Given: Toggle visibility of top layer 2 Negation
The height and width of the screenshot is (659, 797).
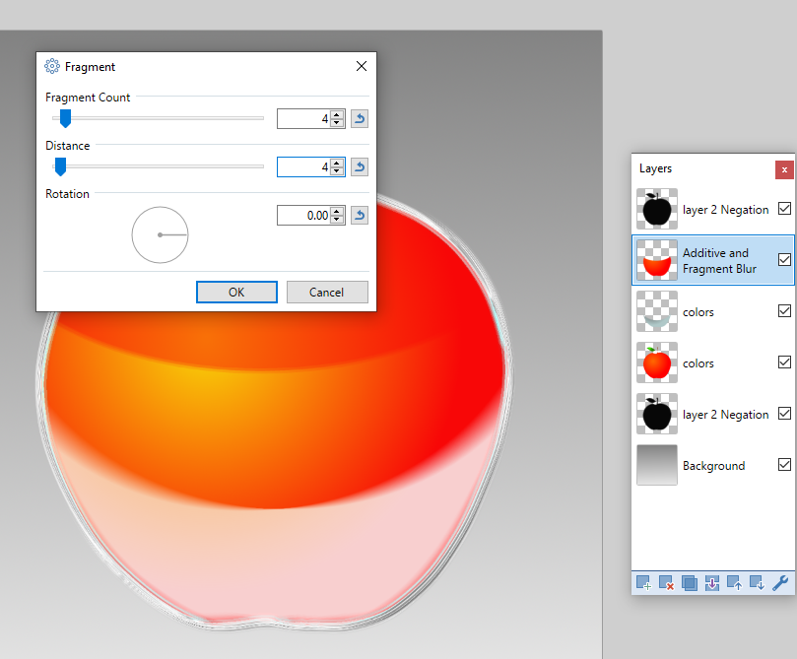Looking at the screenshot, I should [784, 209].
